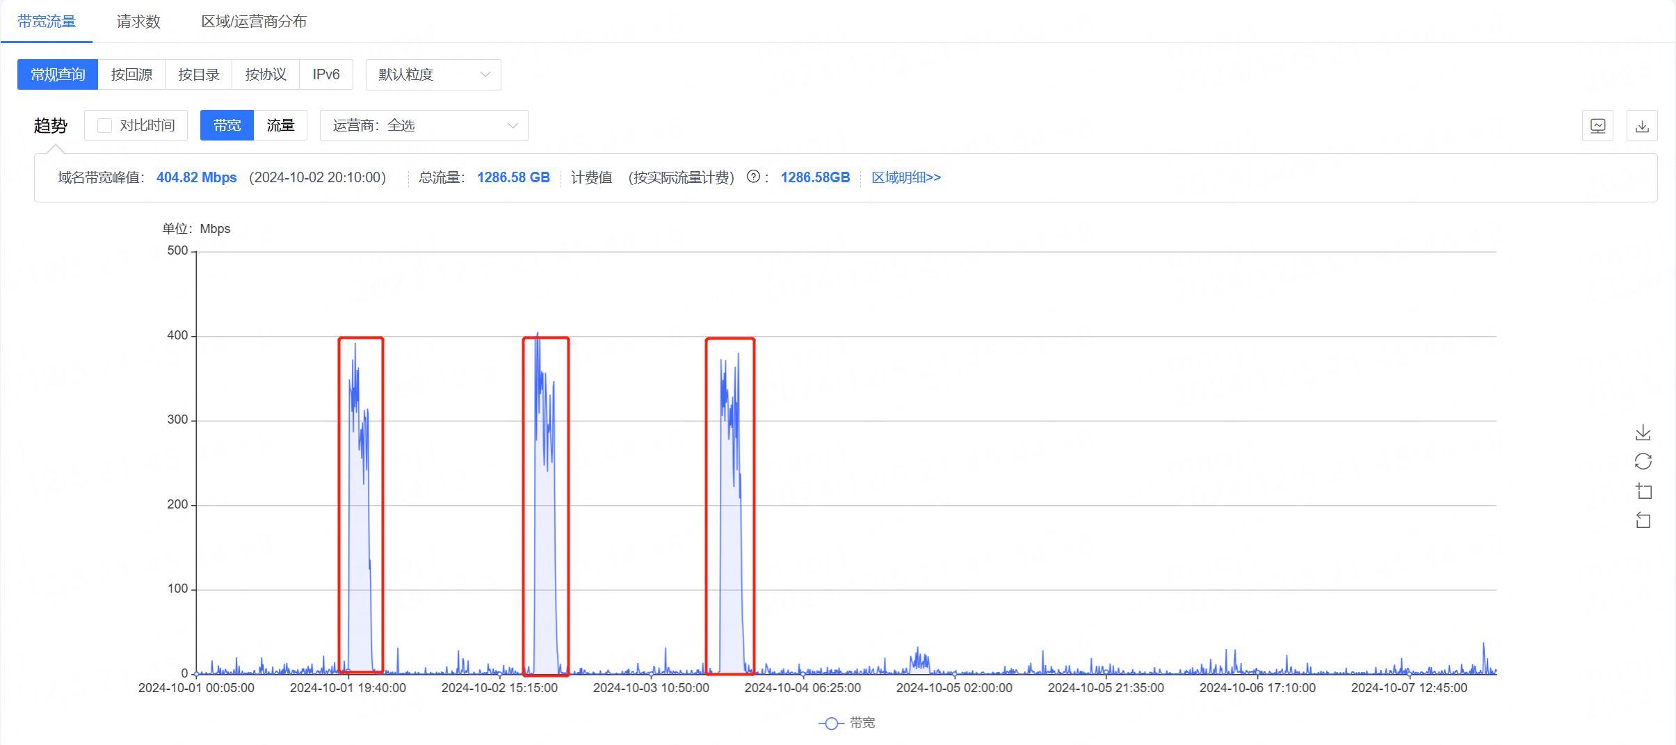1676x745 pixels.
Task: Open the 区域/运营商分布 tab
Action: [x=254, y=22]
